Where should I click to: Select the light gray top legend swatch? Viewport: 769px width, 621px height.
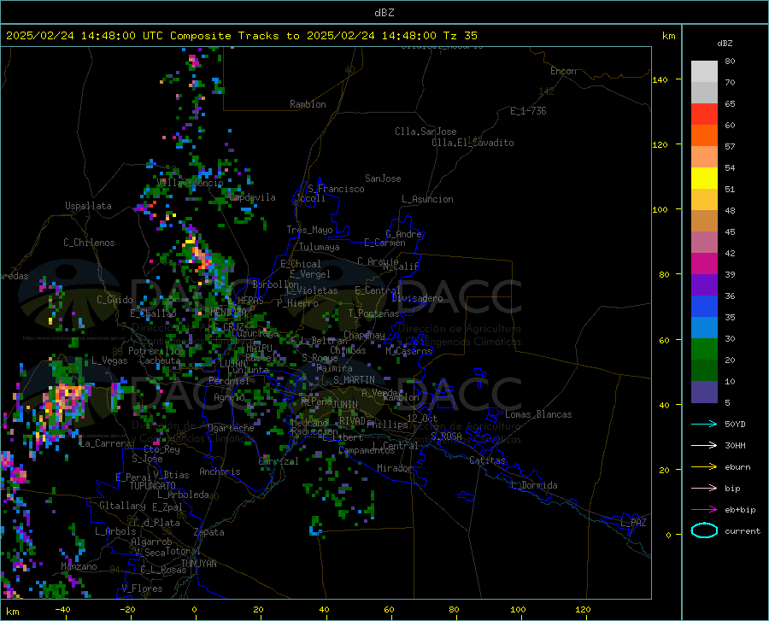(704, 72)
